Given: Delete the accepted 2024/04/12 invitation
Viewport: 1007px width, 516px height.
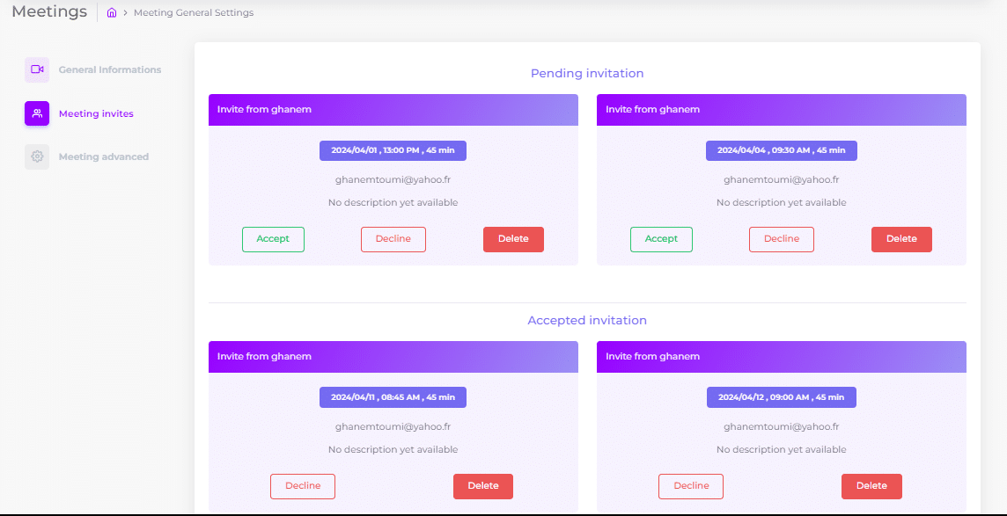Looking at the screenshot, I should [x=871, y=486].
